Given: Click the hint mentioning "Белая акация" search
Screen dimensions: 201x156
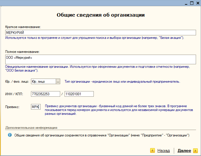Looking at the screenshot, I should (95, 38).
